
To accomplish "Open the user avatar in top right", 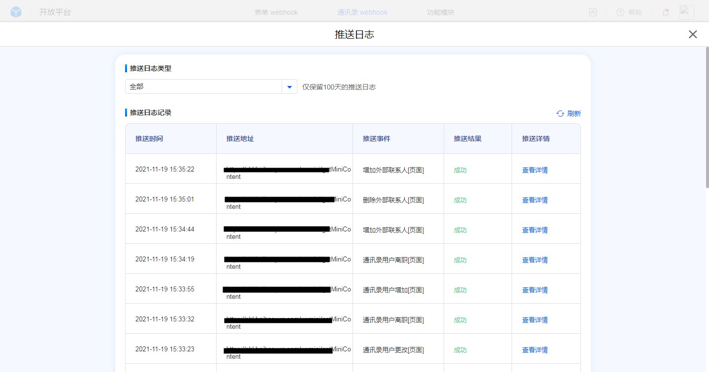I will tap(686, 12).
